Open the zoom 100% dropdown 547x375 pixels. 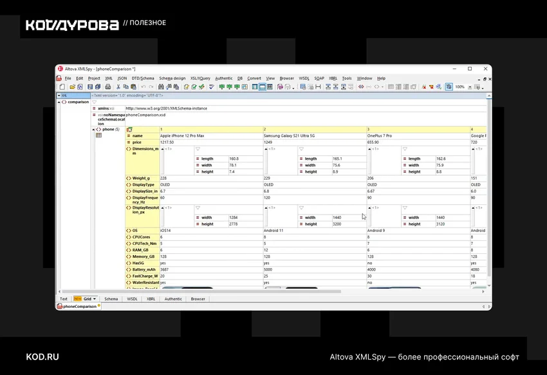tap(470, 87)
